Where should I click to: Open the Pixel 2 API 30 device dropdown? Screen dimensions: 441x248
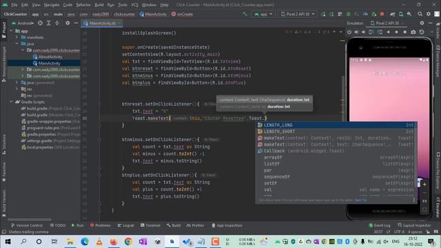pyautogui.click(x=298, y=14)
